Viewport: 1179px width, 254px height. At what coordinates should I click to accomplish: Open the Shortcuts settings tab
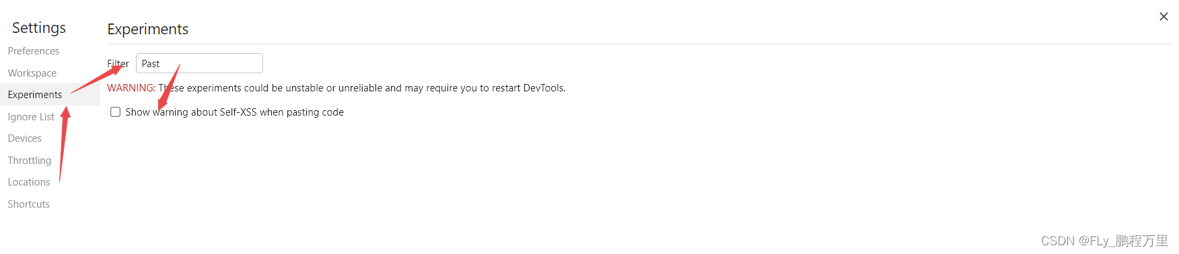click(29, 204)
